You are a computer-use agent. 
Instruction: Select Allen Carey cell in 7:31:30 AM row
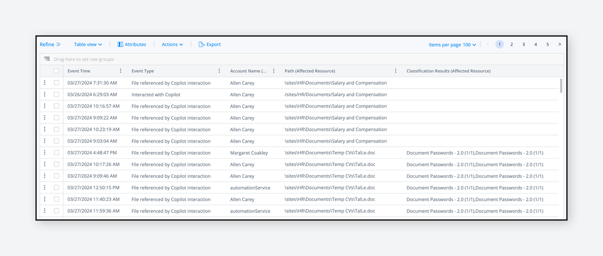[242, 83]
